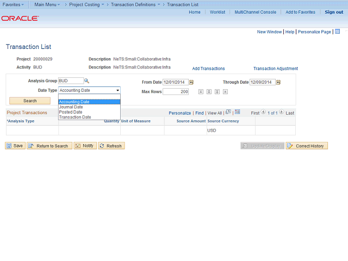Show next row arrow in grid

(282, 112)
